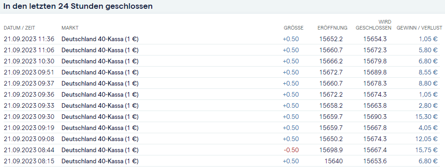Click heading In den letzten 24 Stunden geschlossen
The image size is (445, 167).
pos(78,6)
